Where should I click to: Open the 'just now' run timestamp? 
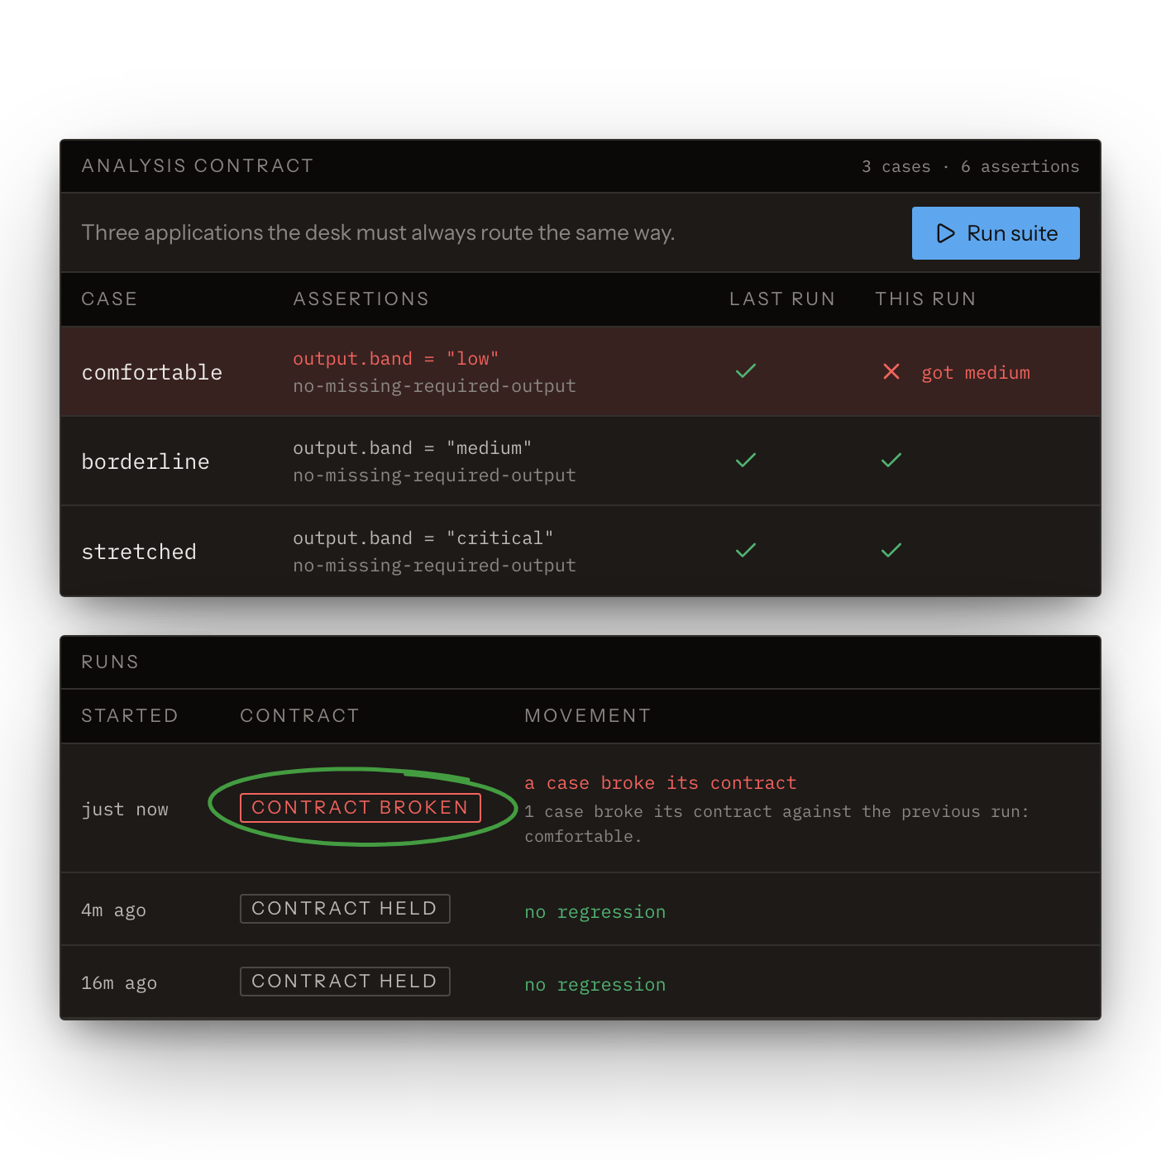click(x=125, y=810)
